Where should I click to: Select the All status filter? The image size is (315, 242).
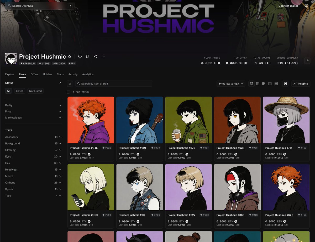[9, 91]
